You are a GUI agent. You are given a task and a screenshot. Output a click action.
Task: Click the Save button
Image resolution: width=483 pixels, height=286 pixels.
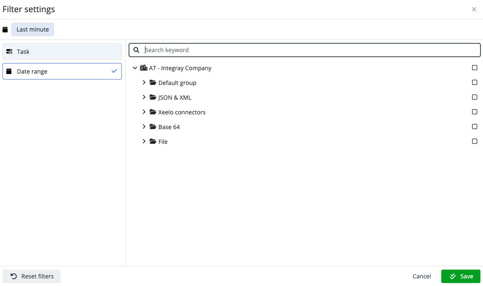pos(462,276)
